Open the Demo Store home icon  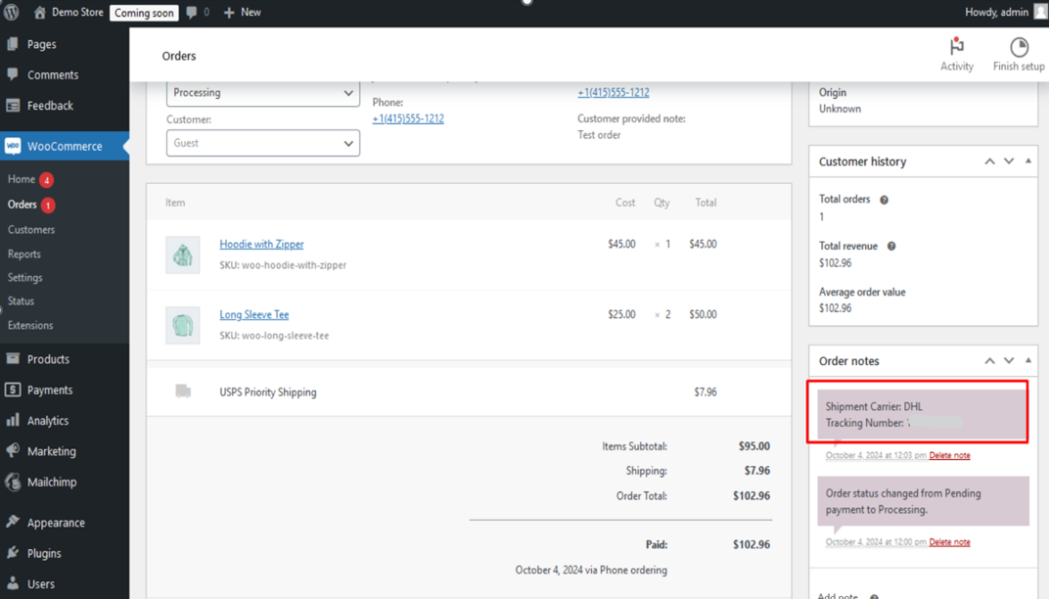[x=40, y=13]
